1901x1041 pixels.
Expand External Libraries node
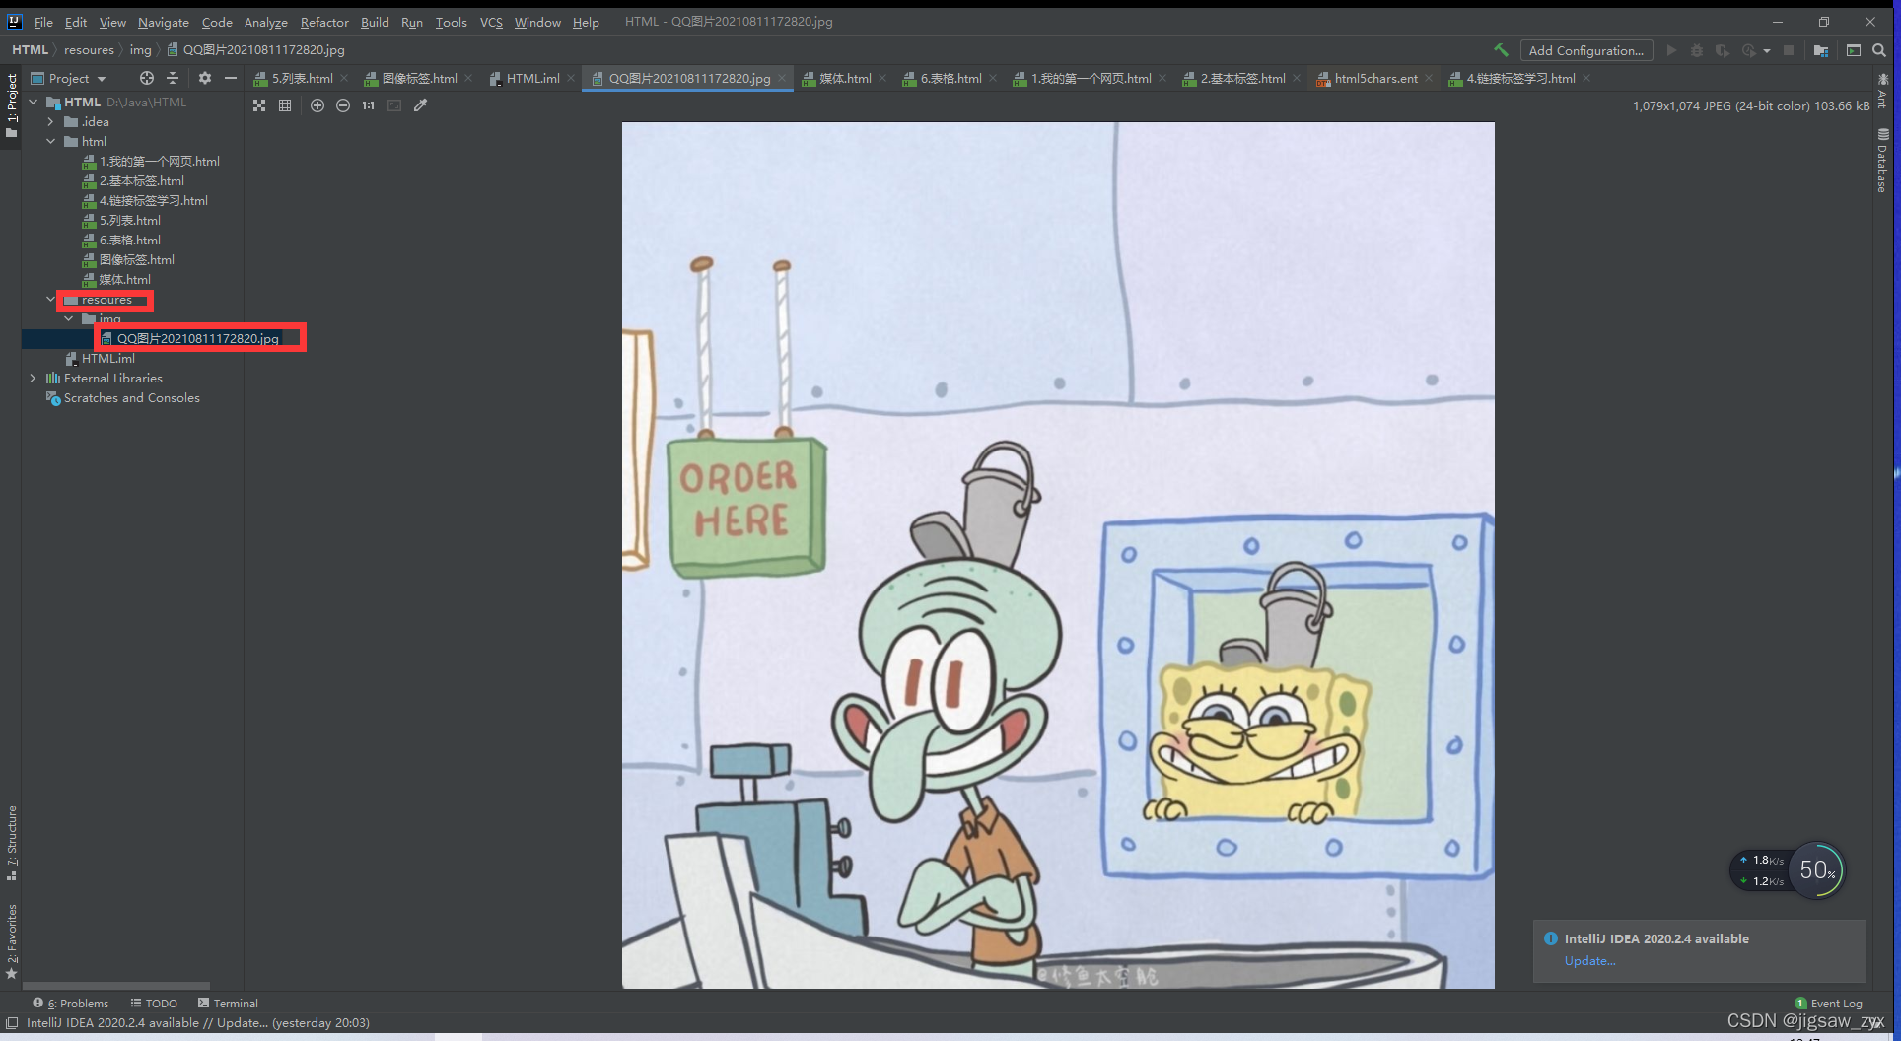[x=34, y=378]
